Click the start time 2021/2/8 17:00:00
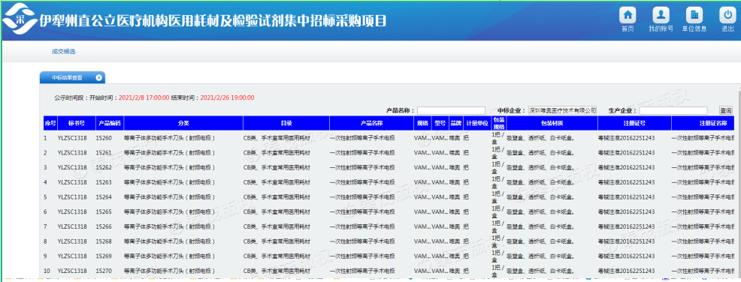 [x=144, y=97]
